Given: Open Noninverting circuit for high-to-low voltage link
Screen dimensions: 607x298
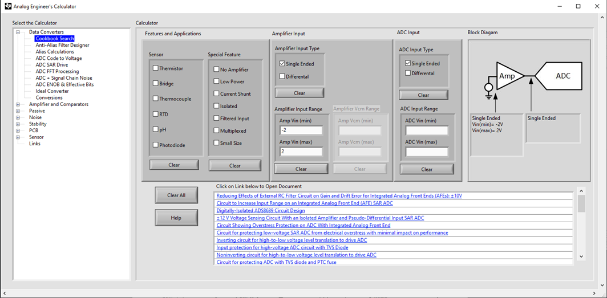Looking at the screenshot, I should (297, 255).
